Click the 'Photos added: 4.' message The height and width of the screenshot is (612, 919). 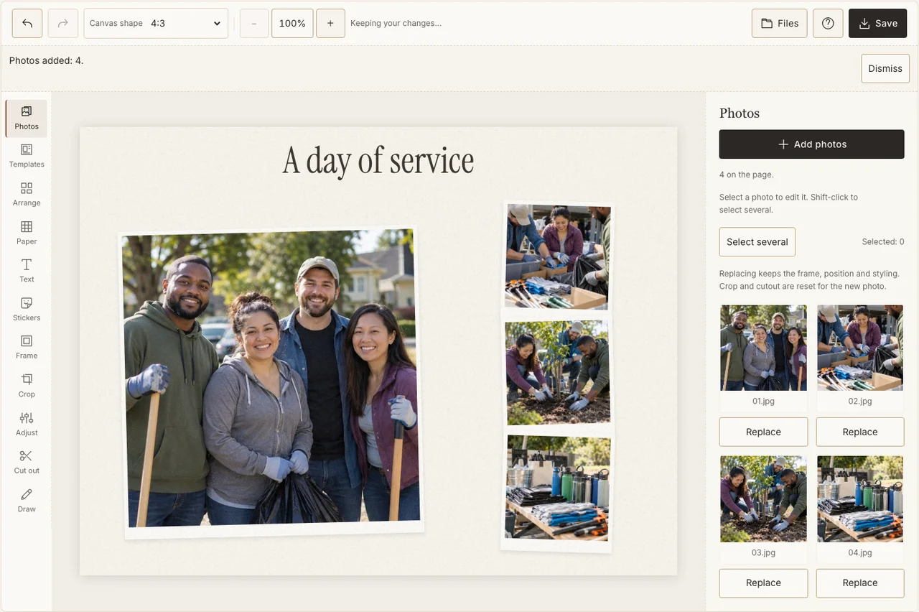47,60
